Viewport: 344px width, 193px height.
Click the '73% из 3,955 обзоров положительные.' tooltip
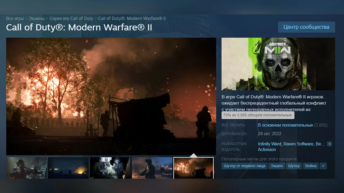coord(258,115)
